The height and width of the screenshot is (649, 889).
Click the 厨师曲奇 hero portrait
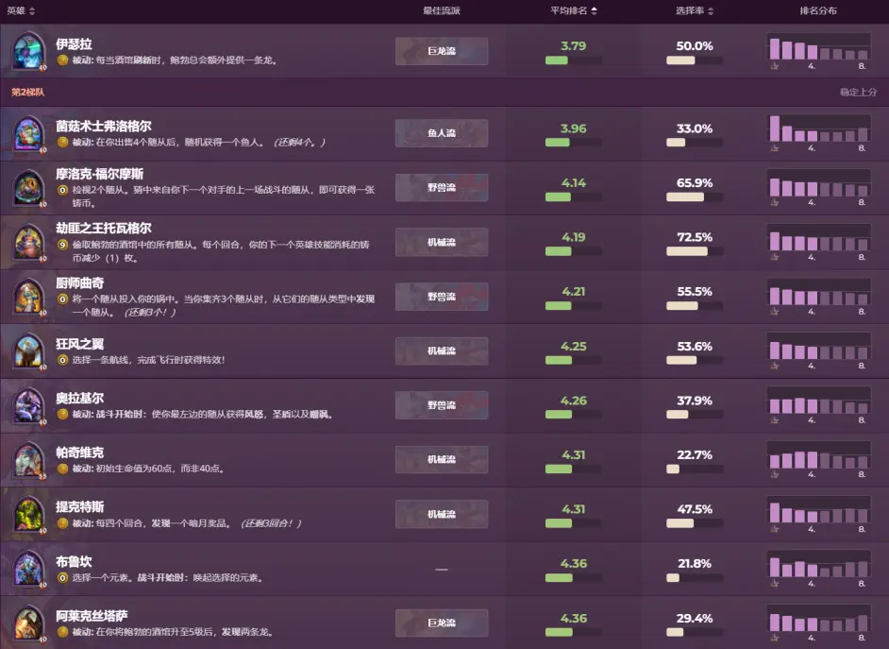pyautogui.click(x=29, y=296)
